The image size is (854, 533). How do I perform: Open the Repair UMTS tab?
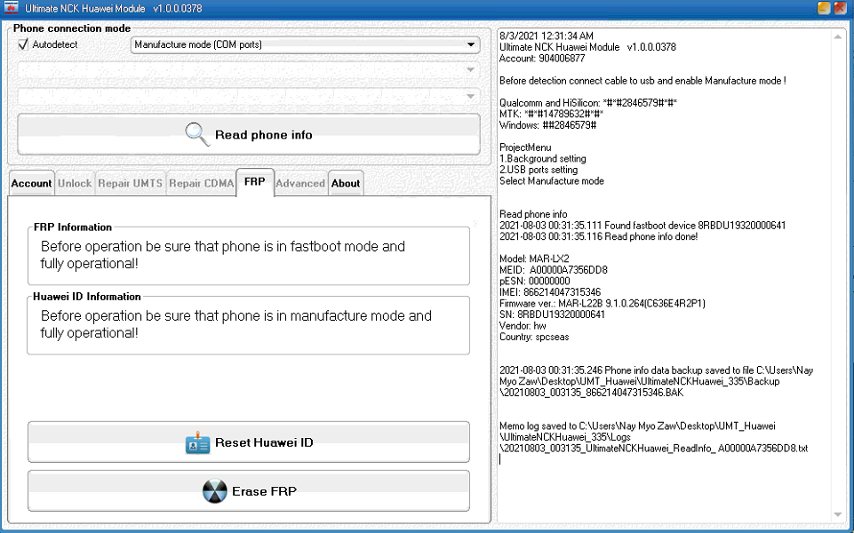pos(130,184)
